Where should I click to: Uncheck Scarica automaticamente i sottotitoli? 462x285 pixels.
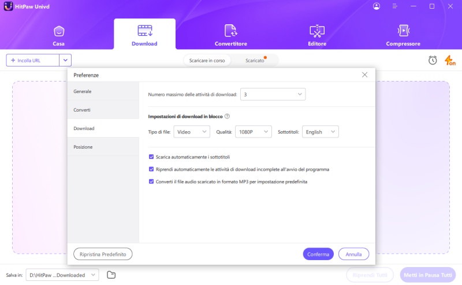click(x=151, y=157)
